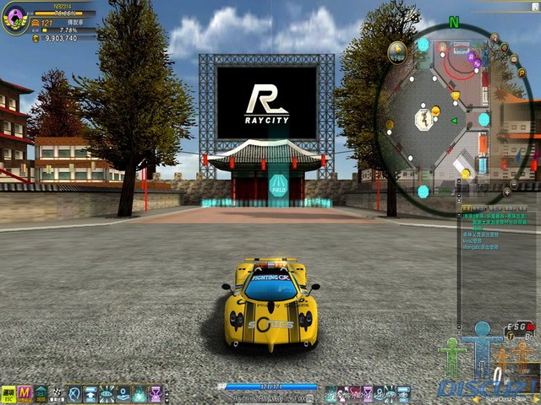Click skill bar page down arrow
Screen dimensions: 541x405
pos(167,399)
